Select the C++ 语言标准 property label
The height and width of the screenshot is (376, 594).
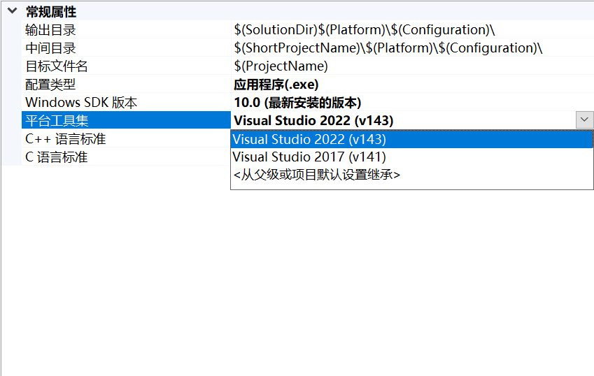pos(65,138)
